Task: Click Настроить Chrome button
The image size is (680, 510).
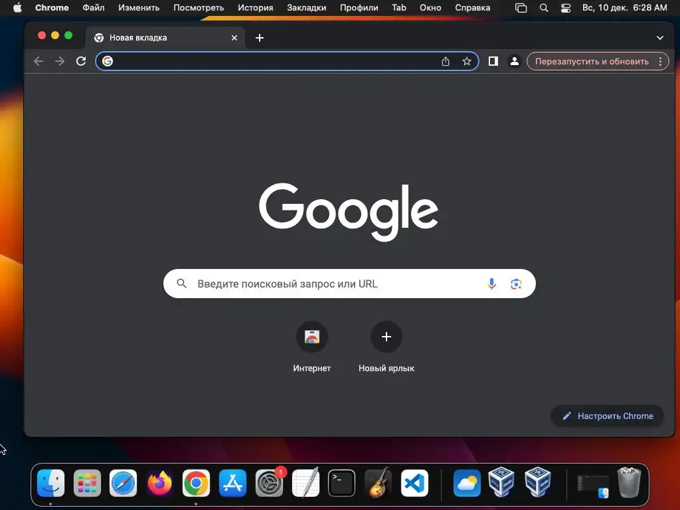Action: point(608,416)
